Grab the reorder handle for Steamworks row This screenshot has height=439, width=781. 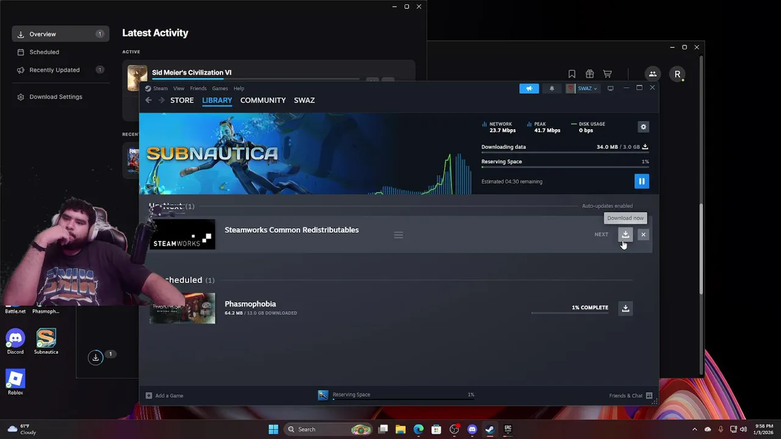398,235
